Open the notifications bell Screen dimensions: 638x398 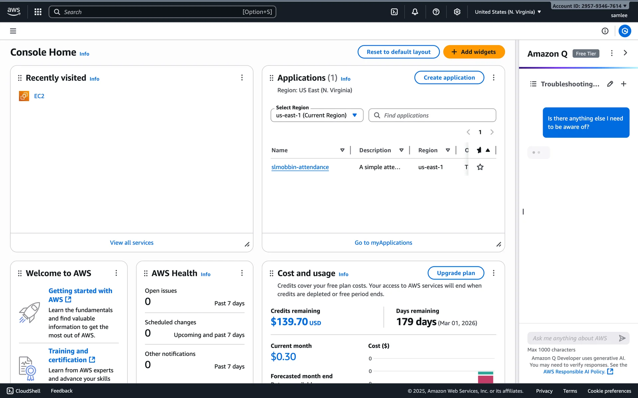pyautogui.click(x=415, y=12)
